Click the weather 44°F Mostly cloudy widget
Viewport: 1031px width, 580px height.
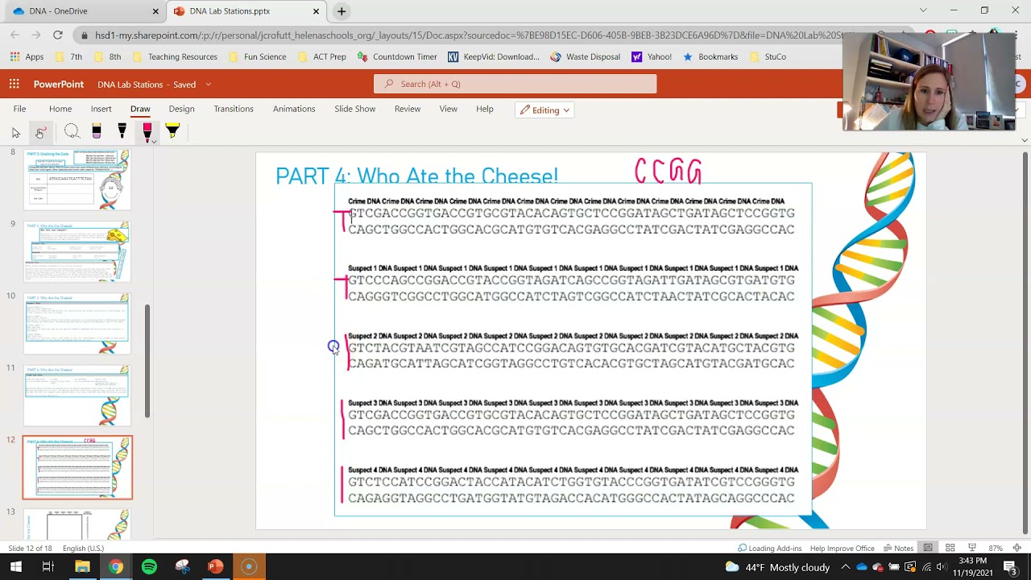[777, 567]
